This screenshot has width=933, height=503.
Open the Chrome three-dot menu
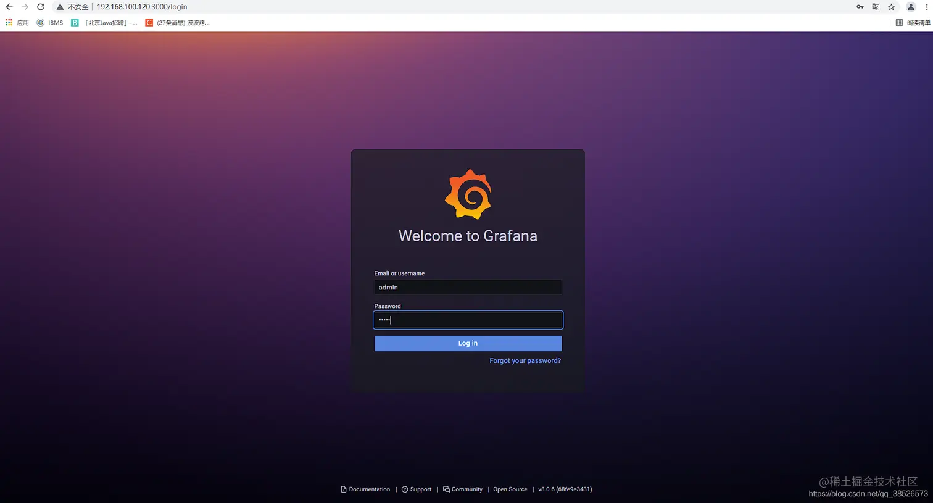(927, 7)
